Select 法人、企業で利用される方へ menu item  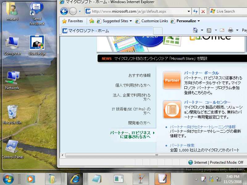[132, 97]
